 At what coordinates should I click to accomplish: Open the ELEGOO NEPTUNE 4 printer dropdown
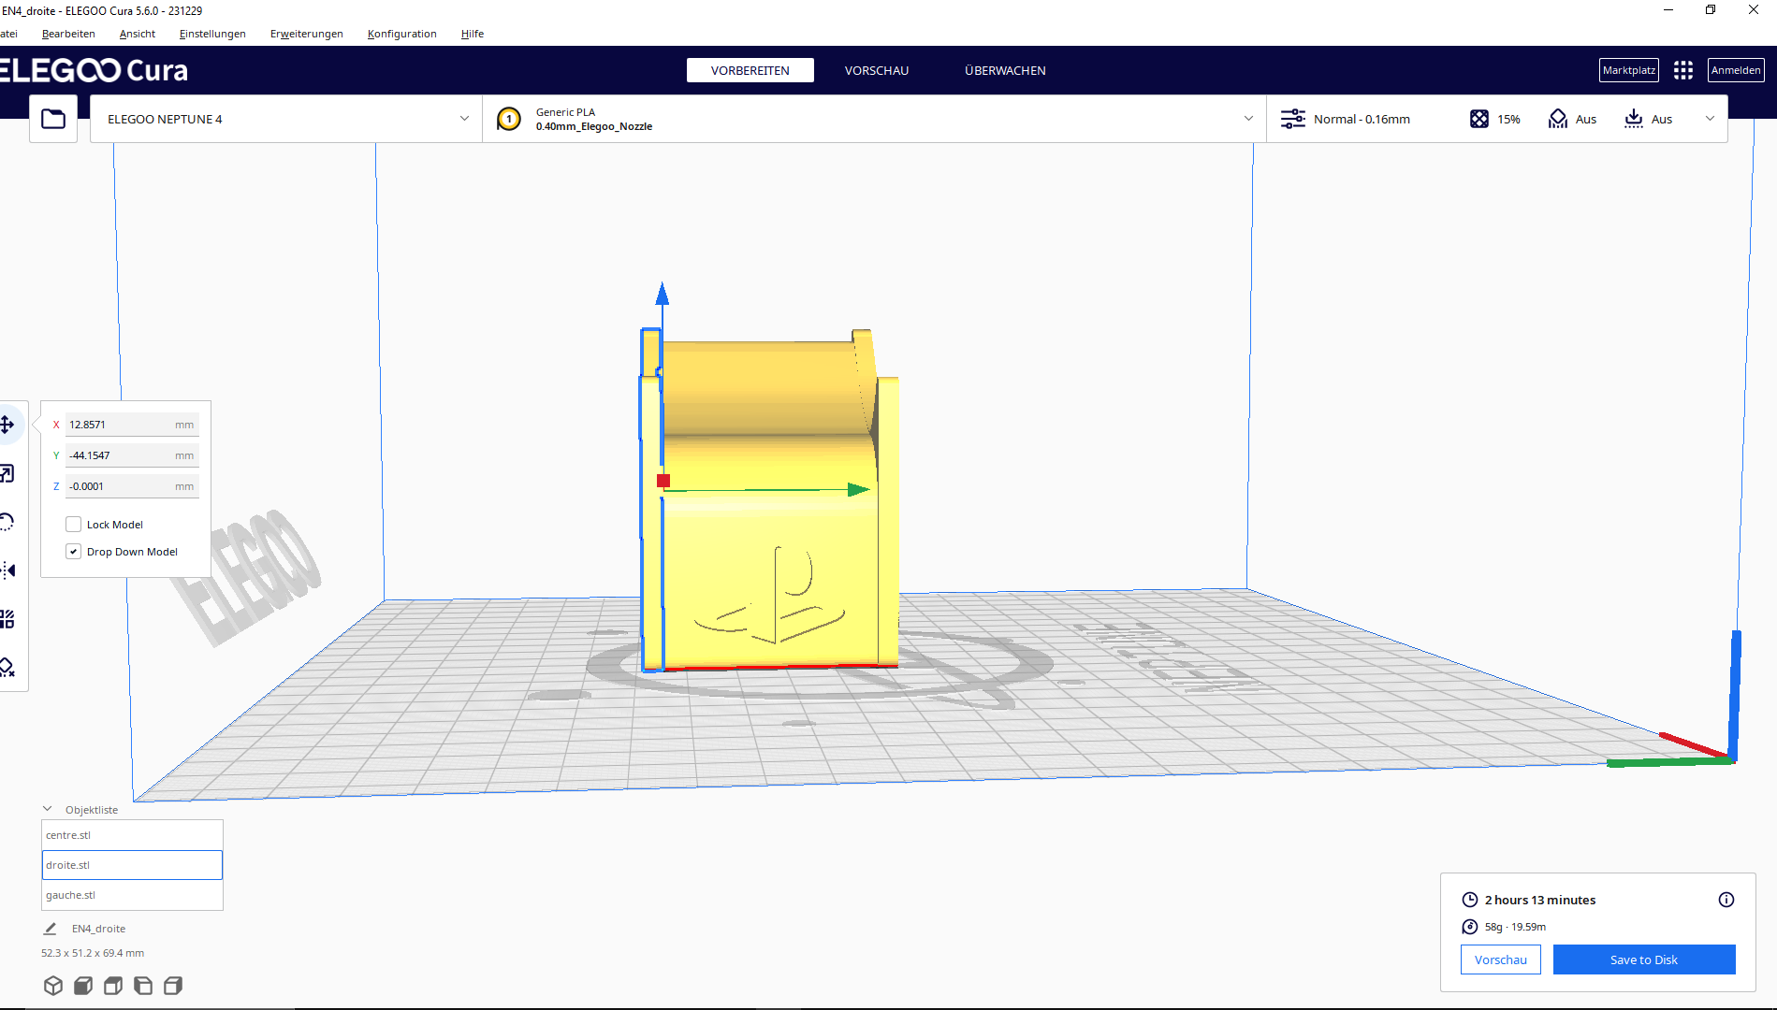click(x=286, y=119)
